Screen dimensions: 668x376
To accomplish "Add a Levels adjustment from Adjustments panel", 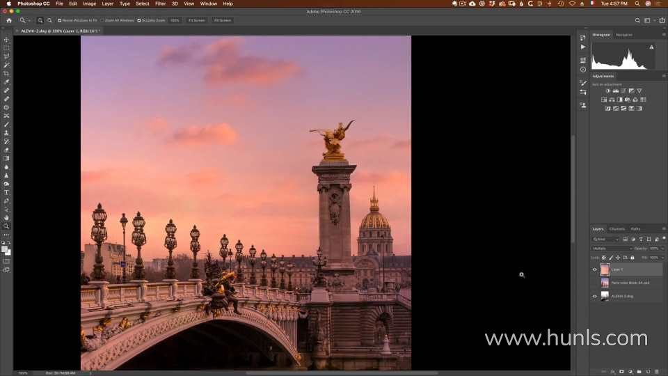I will [616, 91].
